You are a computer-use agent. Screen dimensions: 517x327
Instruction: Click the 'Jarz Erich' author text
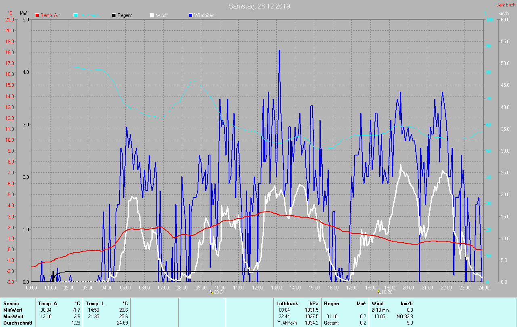(x=506, y=5)
